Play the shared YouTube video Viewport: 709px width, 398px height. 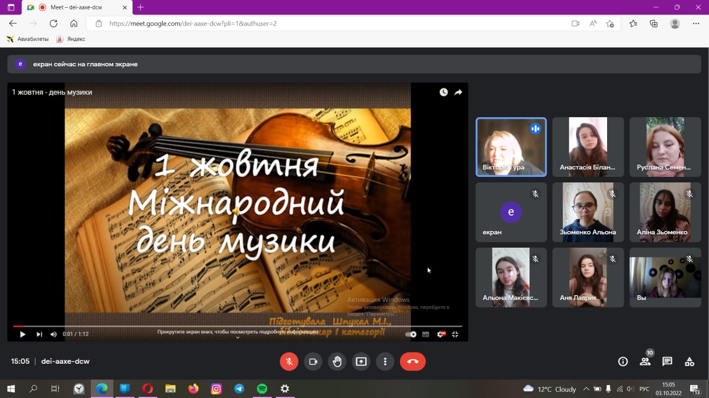23,334
